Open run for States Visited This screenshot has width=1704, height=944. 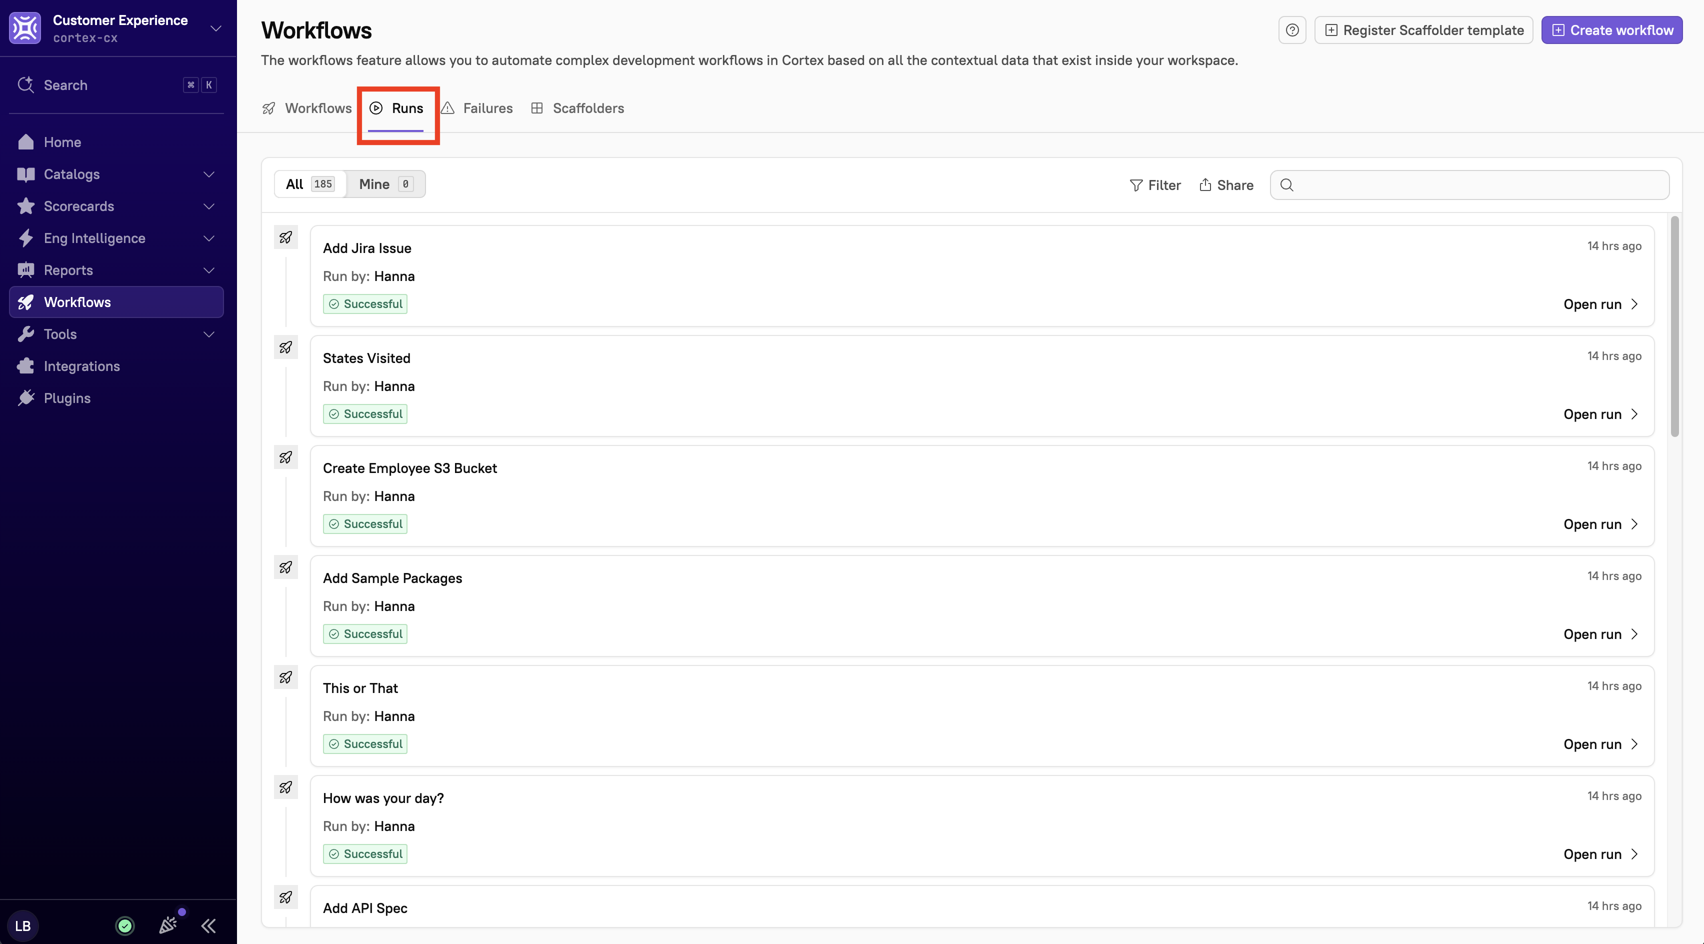[1601, 414]
